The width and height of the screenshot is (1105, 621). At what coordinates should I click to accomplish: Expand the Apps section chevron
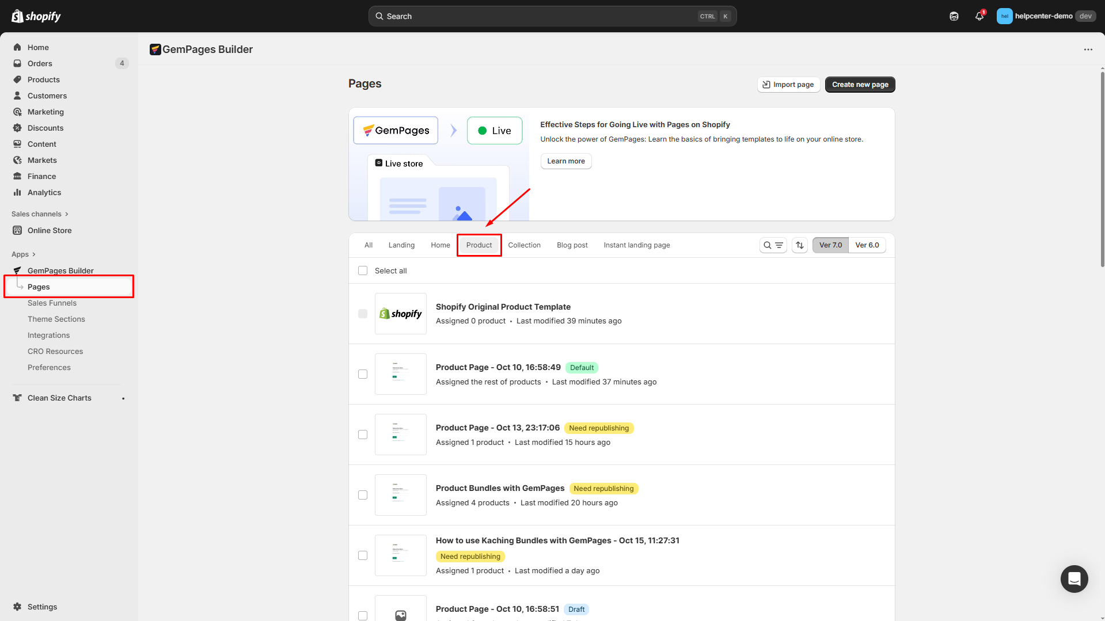(x=34, y=254)
